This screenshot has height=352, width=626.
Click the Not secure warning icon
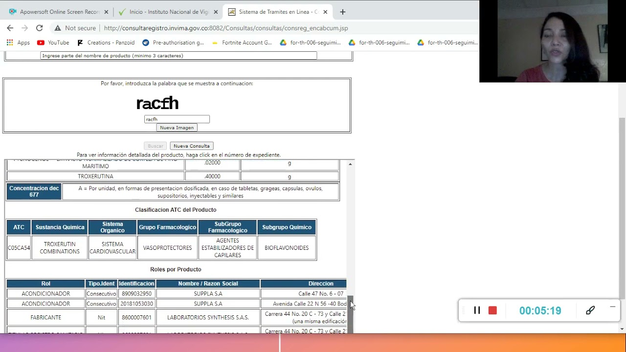tap(58, 28)
